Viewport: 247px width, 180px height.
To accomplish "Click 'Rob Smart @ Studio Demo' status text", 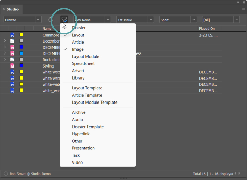I will (x=30, y=174).
